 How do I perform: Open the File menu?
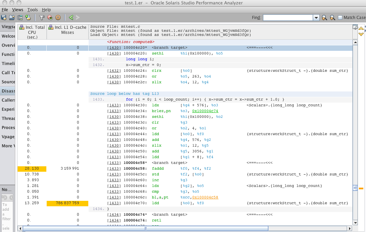[x=5, y=10]
